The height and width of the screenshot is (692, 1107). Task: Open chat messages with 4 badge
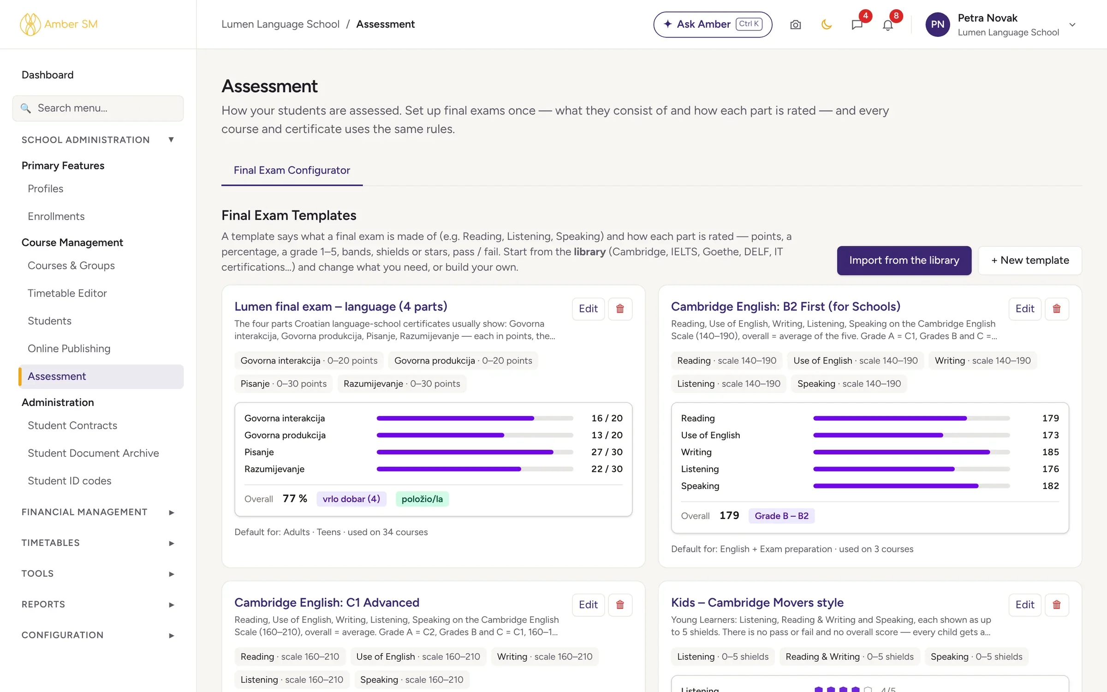pyautogui.click(x=857, y=24)
